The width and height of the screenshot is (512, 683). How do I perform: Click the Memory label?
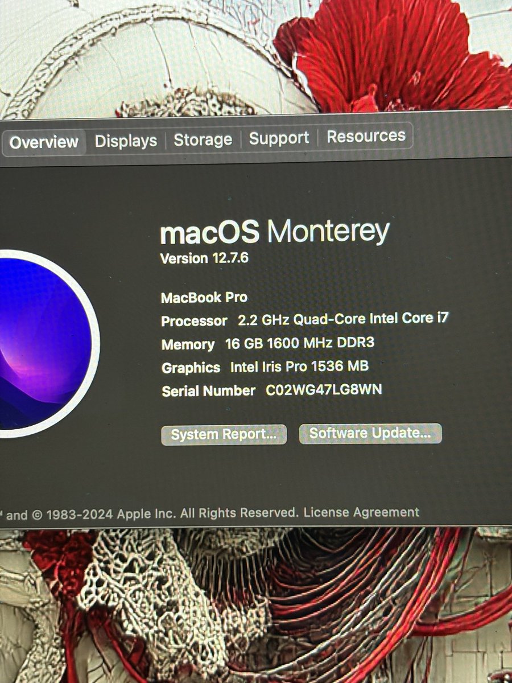coord(188,344)
